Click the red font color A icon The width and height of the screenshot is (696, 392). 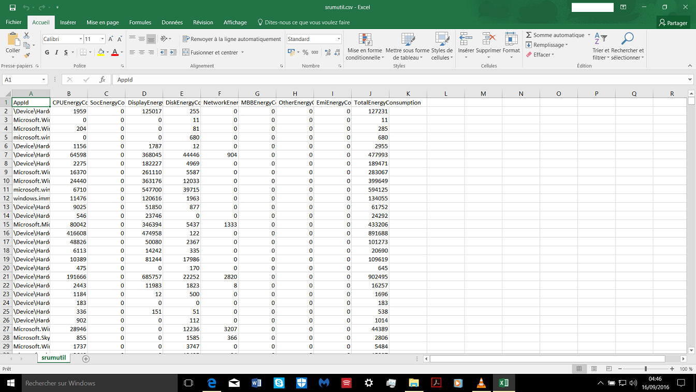[114, 52]
